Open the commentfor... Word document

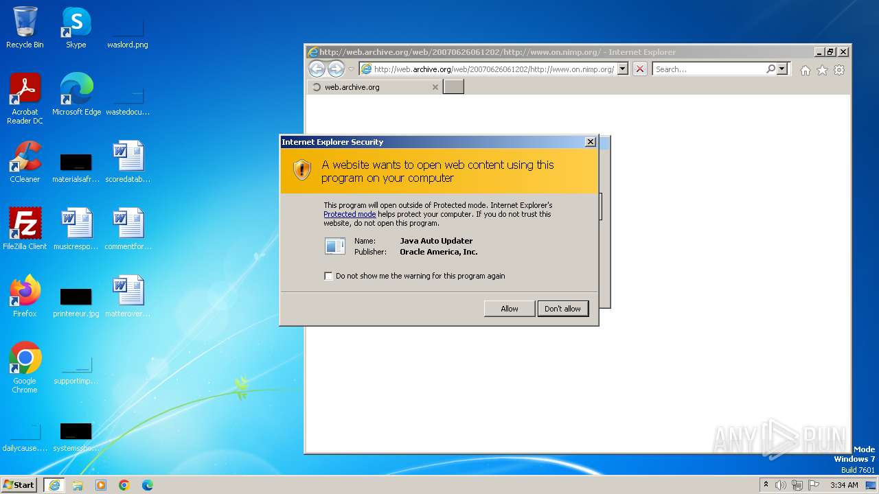pyautogui.click(x=128, y=229)
